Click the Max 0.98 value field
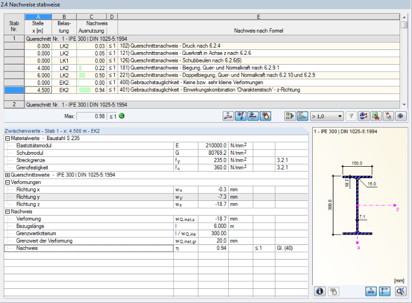 pos(92,116)
